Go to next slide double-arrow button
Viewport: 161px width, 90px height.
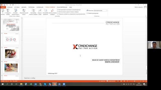pos(146,73)
